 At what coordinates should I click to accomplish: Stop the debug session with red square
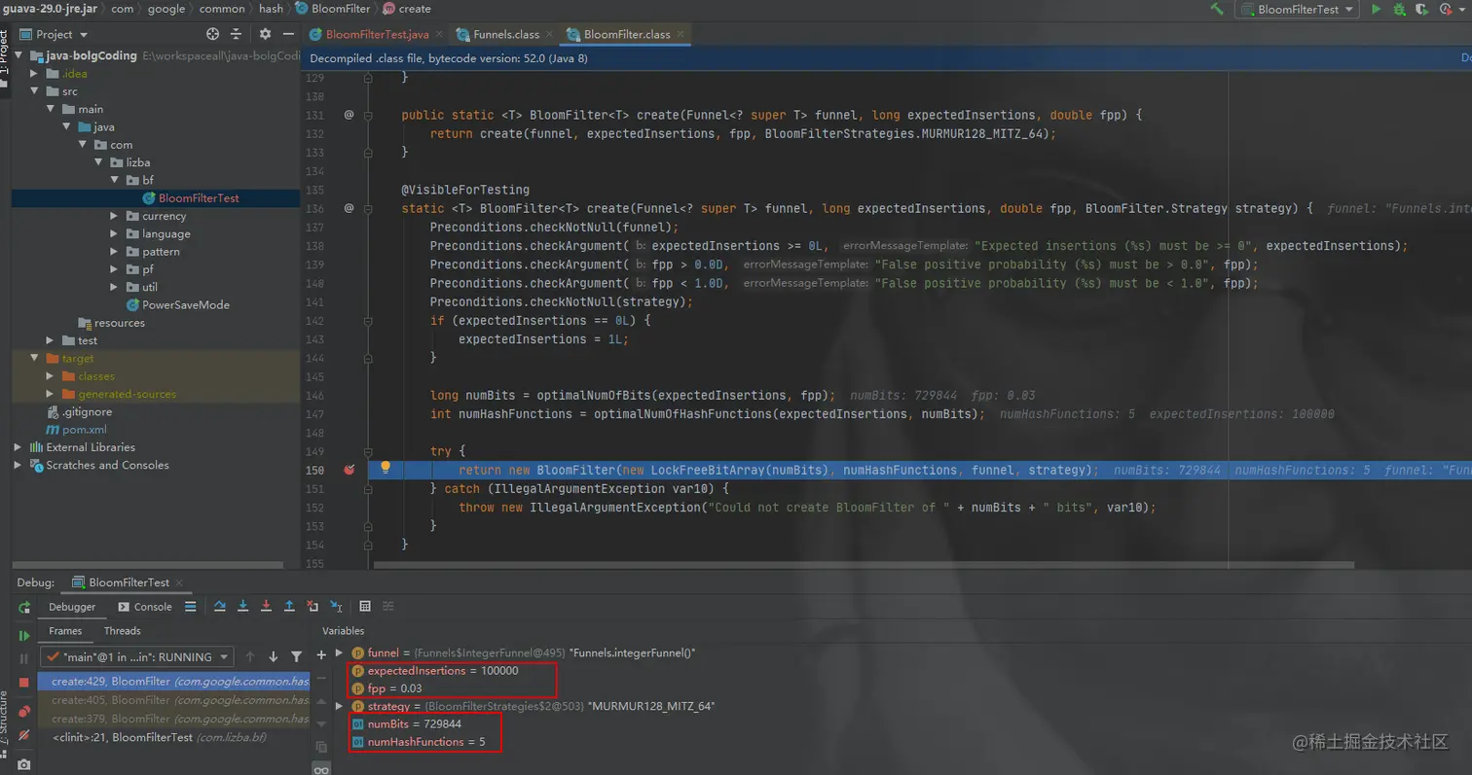point(24,683)
